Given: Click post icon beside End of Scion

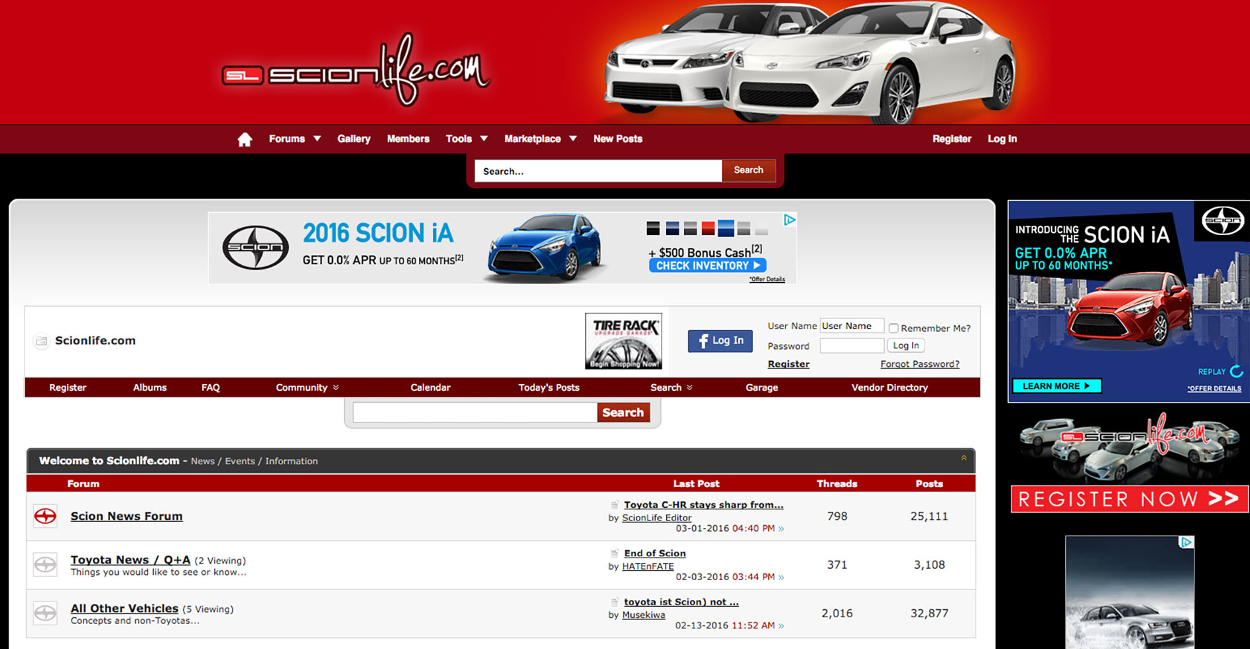Looking at the screenshot, I should coord(614,553).
